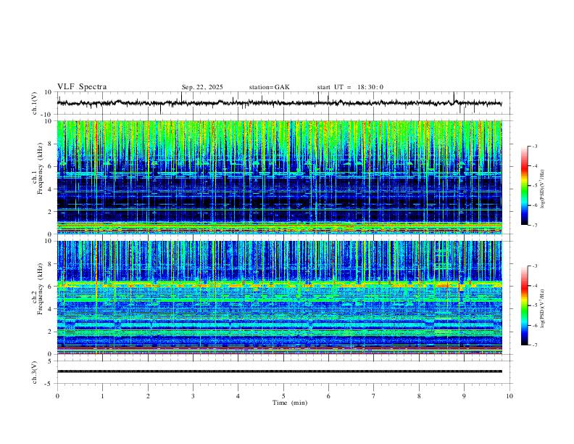Click the ch.1 spectrogram panel
The height and width of the screenshot is (444, 574).
pos(279,177)
